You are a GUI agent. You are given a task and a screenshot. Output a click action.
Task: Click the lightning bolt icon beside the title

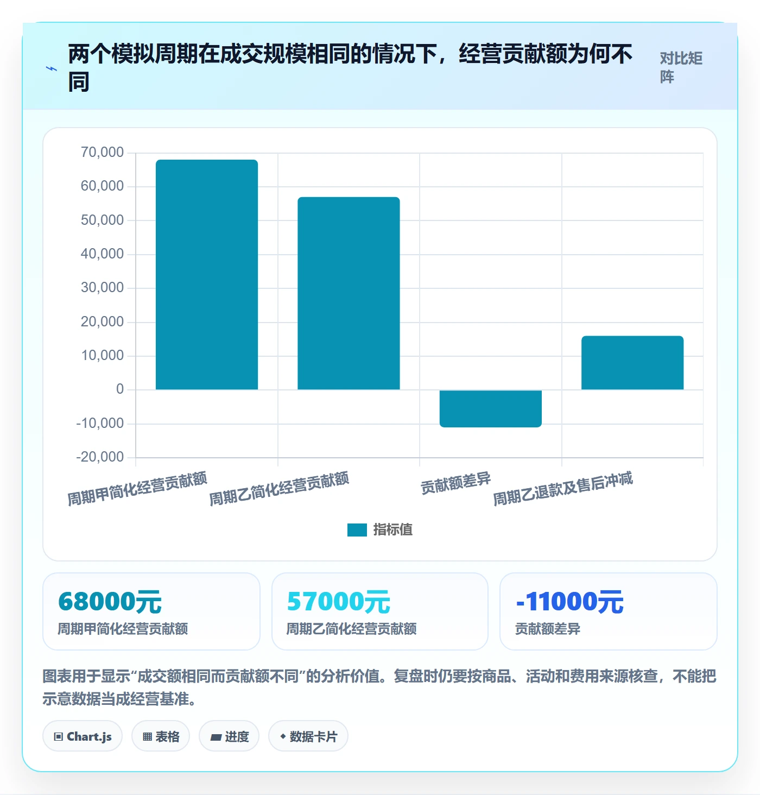click(x=52, y=68)
